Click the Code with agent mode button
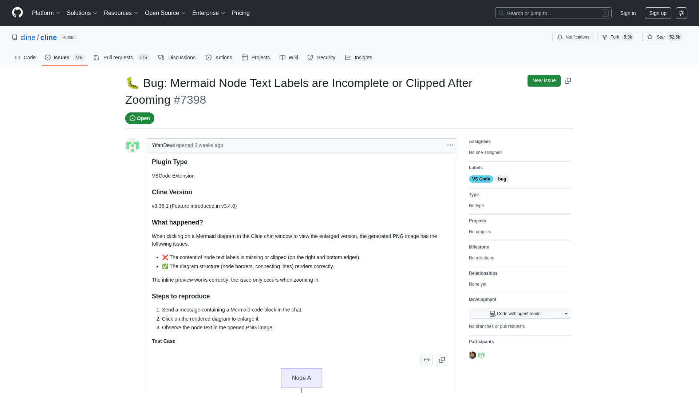Screen dimensions: 699x393 pyautogui.click(x=515, y=314)
